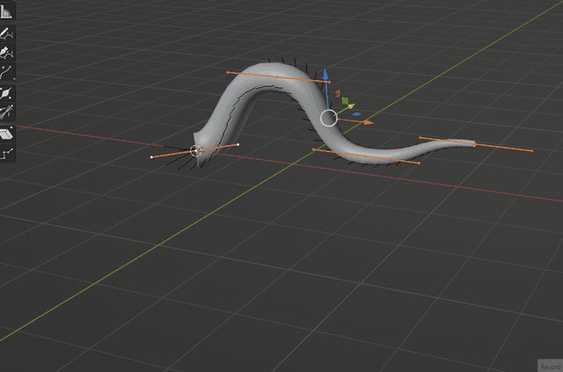
Task: Choose the Randomize points tool
Action: point(7,154)
